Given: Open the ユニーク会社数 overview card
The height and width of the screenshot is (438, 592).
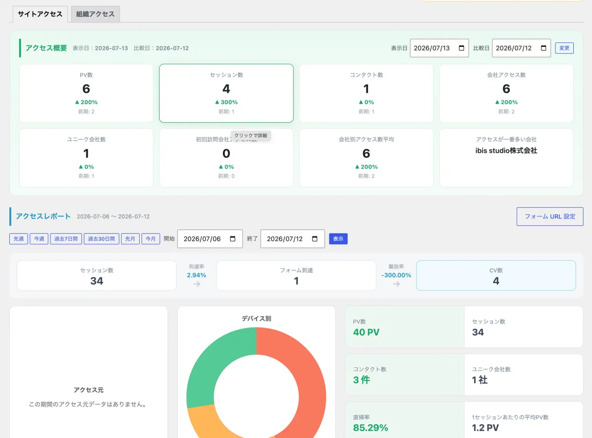Looking at the screenshot, I should point(86,158).
